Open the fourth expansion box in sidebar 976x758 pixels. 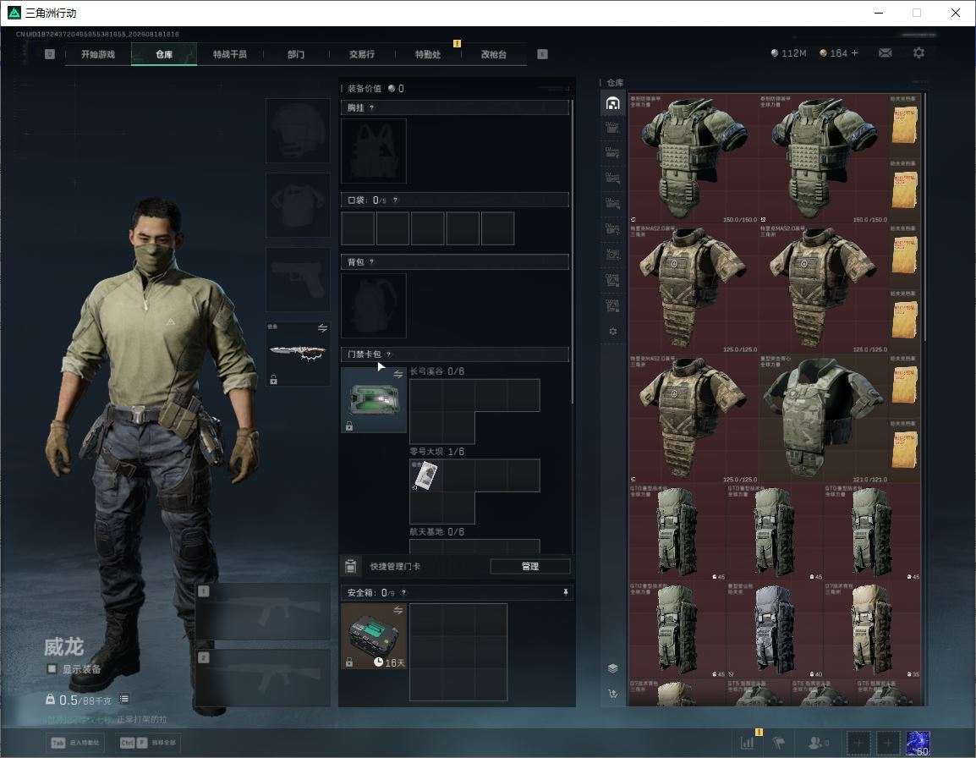point(613,204)
